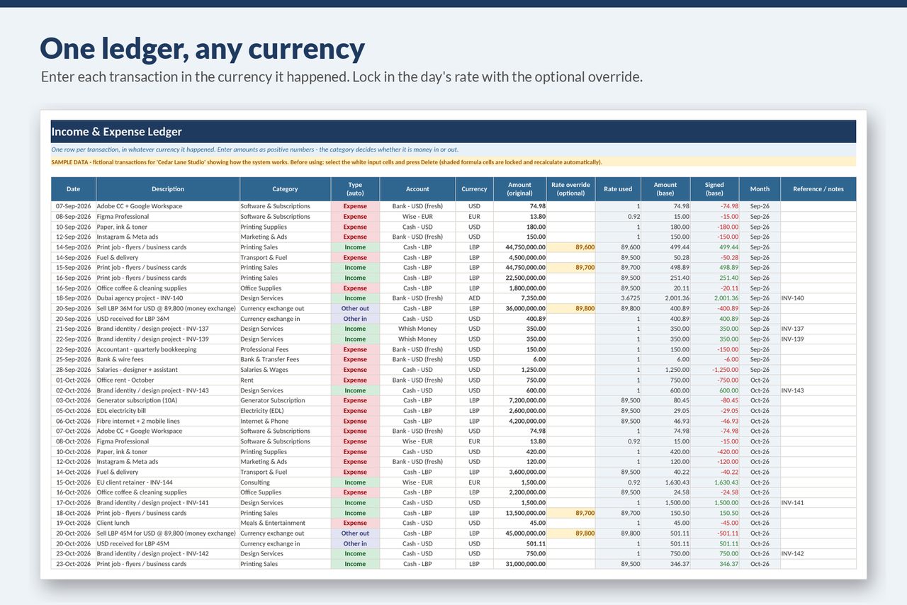This screenshot has height=605, width=907.
Task: Click the 'Consulting' category cell
Action: point(285,482)
